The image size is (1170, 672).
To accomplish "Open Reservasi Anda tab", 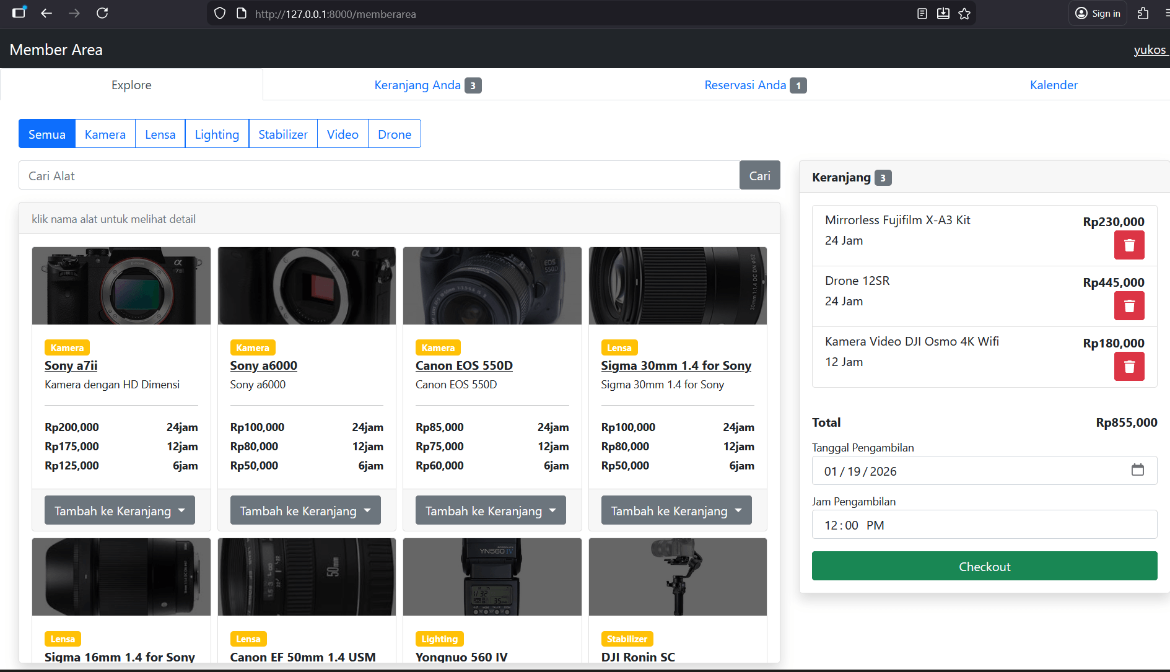I will coord(755,85).
